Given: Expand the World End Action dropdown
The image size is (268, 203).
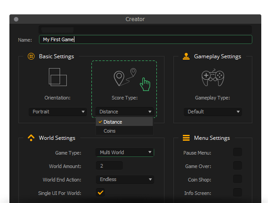Looking at the screenshot, I should (x=125, y=179).
